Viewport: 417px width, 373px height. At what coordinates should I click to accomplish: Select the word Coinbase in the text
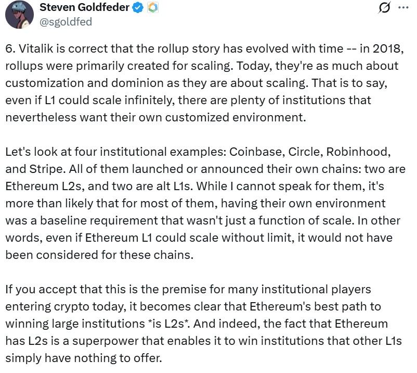[258, 153]
